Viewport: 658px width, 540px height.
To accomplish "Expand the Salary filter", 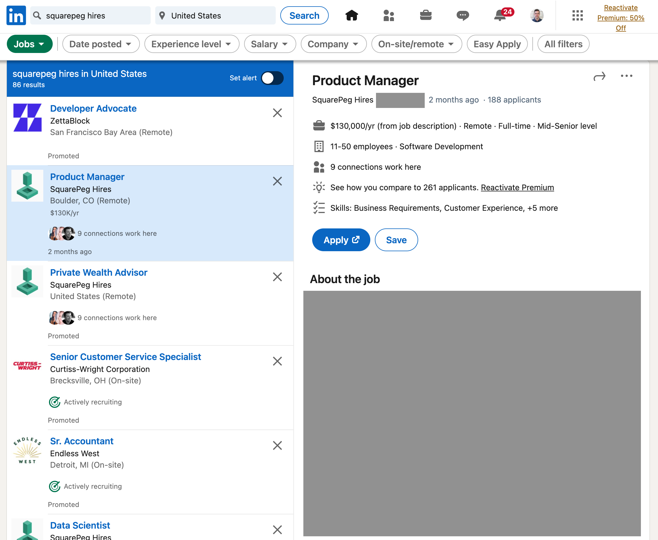I will tap(270, 44).
